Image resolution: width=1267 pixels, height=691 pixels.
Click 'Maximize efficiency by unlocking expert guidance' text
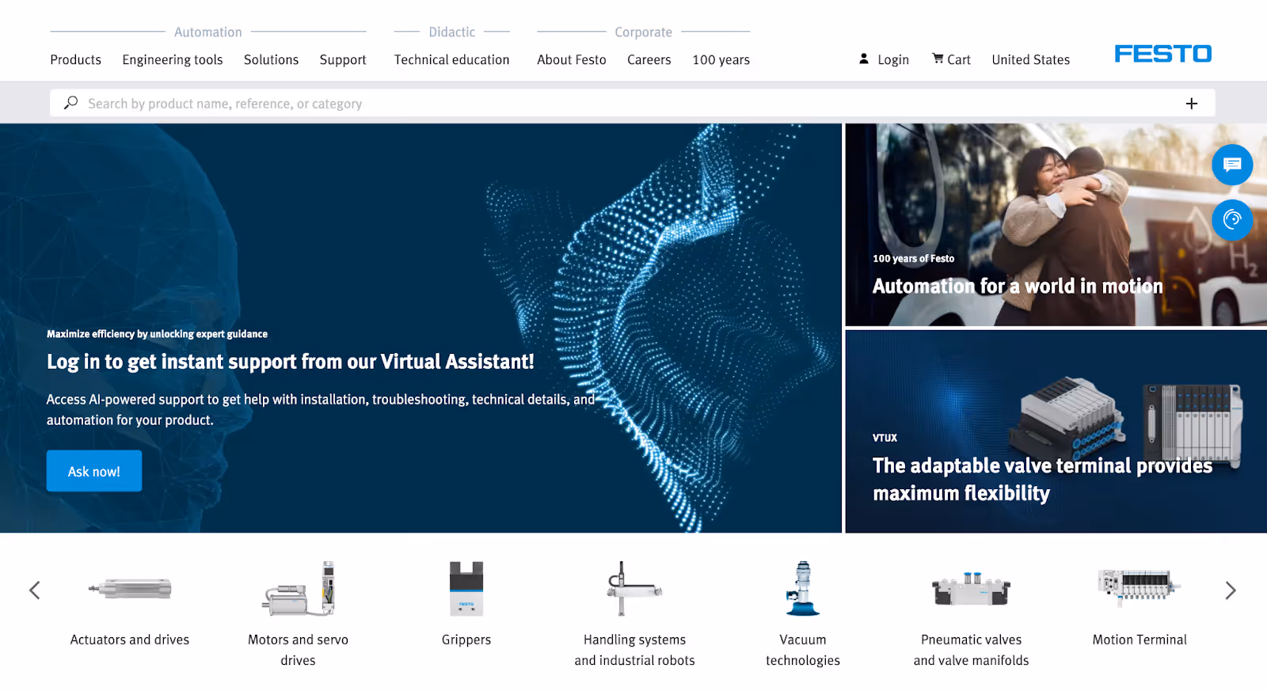pyautogui.click(x=157, y=334)
